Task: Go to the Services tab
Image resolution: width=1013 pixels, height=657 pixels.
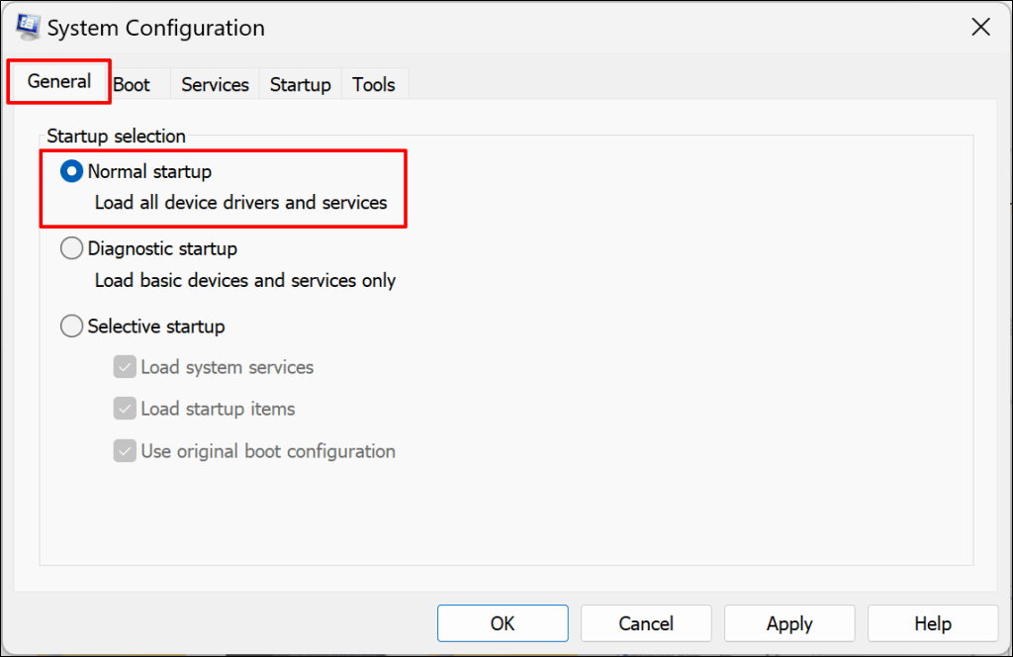Action: (x=215, y=85)
